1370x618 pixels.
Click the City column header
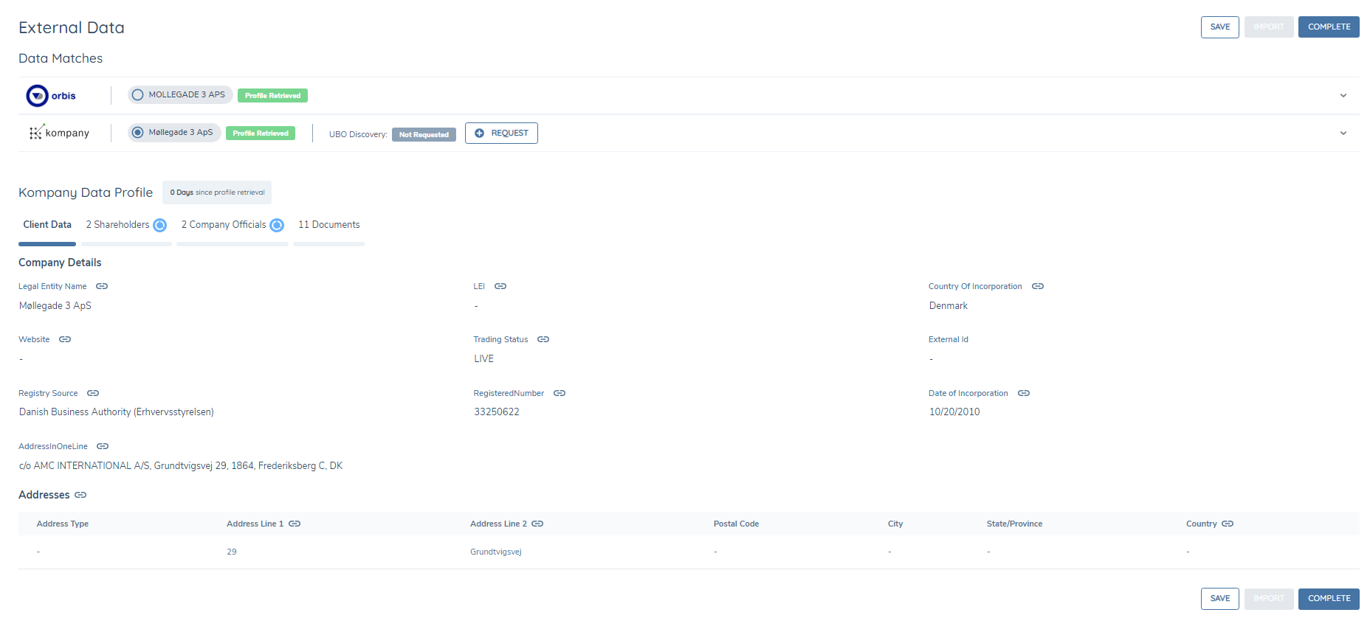click(x=895, y=524)
